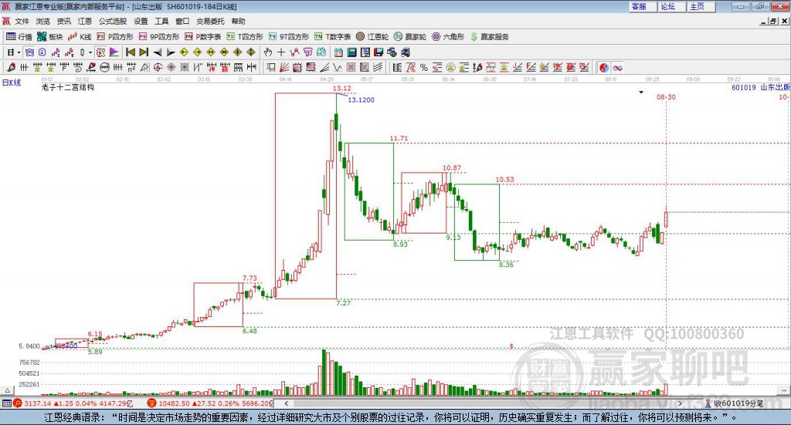
Task: Open the 江恩 menu
Action: 85,21
